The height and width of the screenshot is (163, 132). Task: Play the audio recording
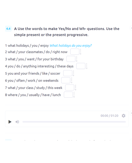coord(10,122)
